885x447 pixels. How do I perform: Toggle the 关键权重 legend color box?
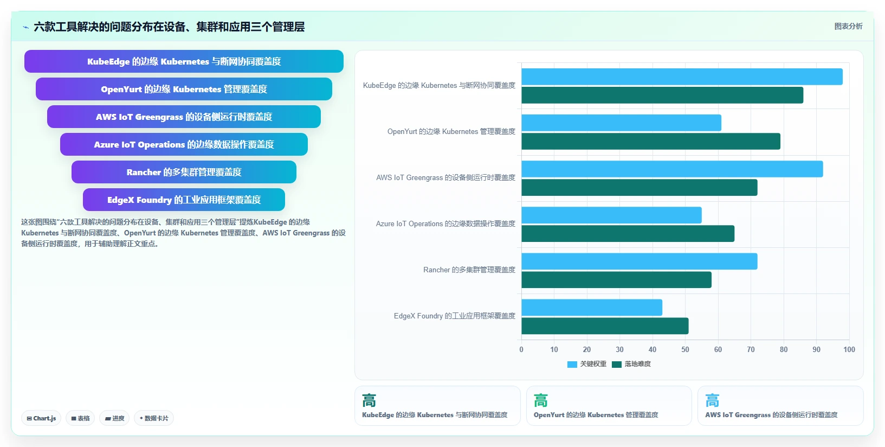[572, 365]
